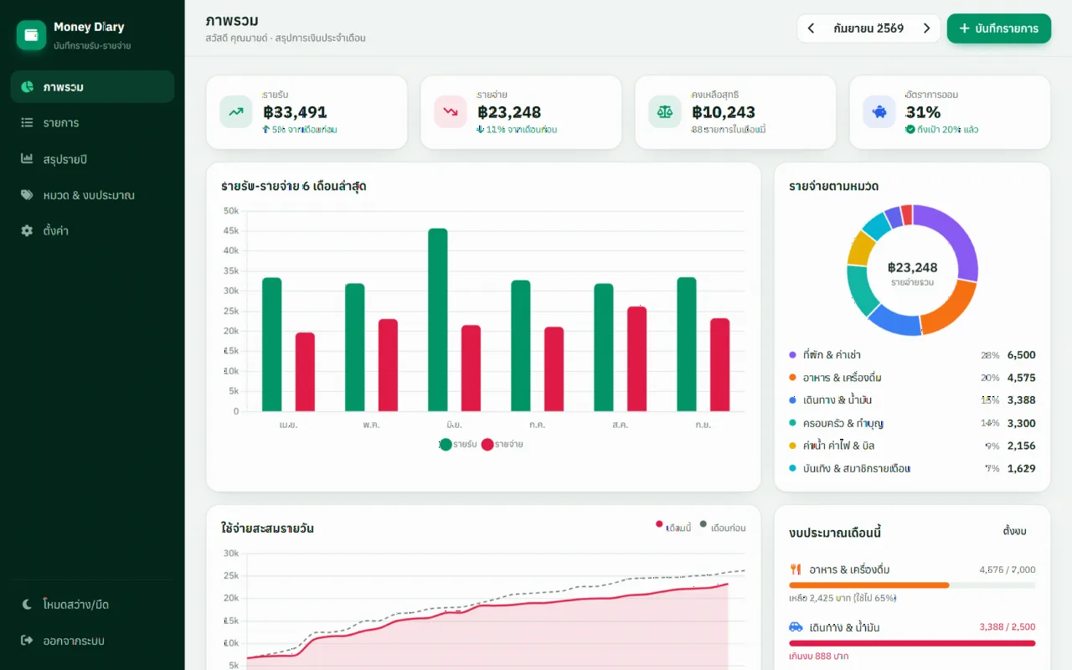The width and height of the screenshot is (1072, 670).
Task: Click the tall green income bar for มิ.ย.
Action: tap(438, 320)
